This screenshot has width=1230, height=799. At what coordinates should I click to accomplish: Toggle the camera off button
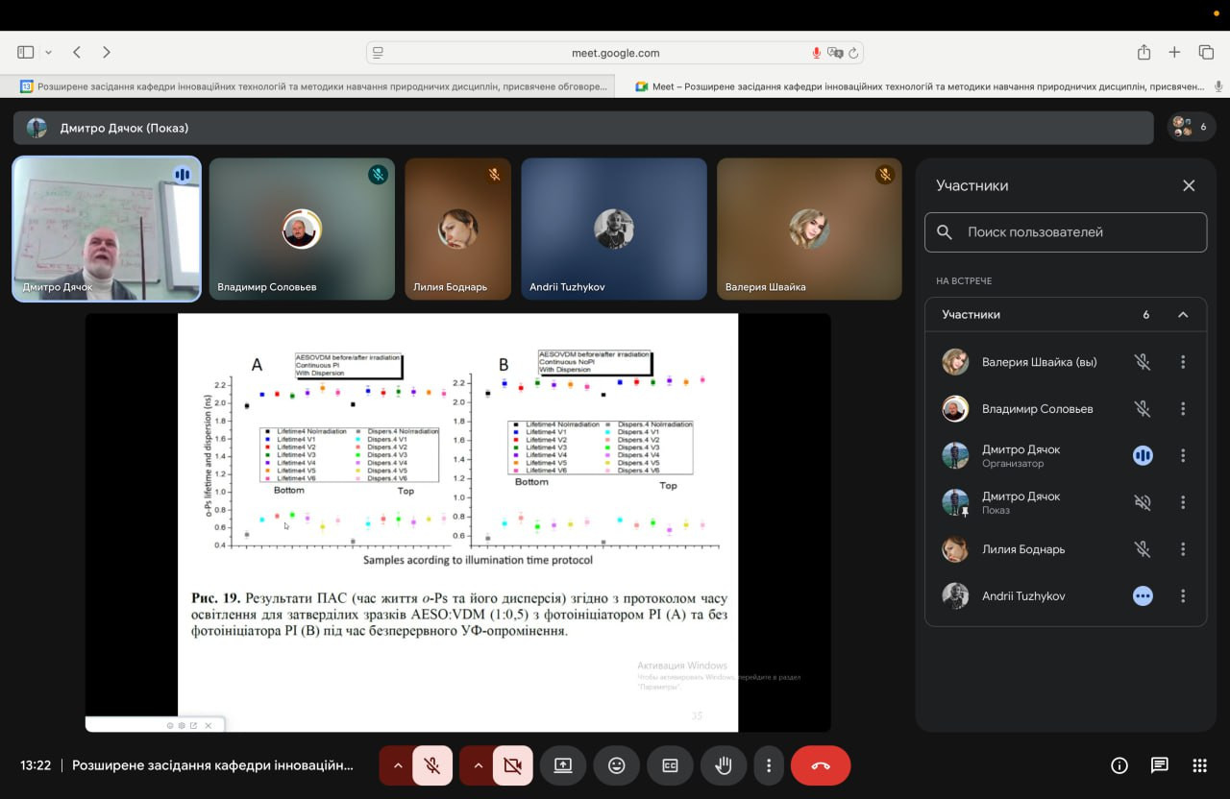(x=512, y=765)
